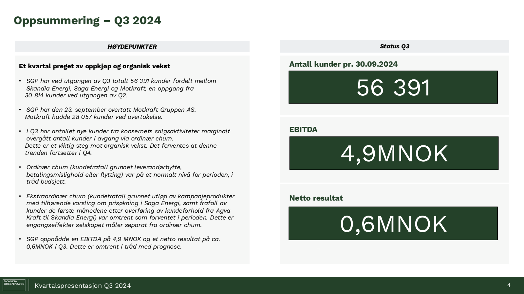Image resolution: width=524 pixels, height=294 pixels.
Task: Click heading 'Et kvartal preget av oppkjøp og organisk vekst'
Action: pyautogui.click(x=95, y=66)
